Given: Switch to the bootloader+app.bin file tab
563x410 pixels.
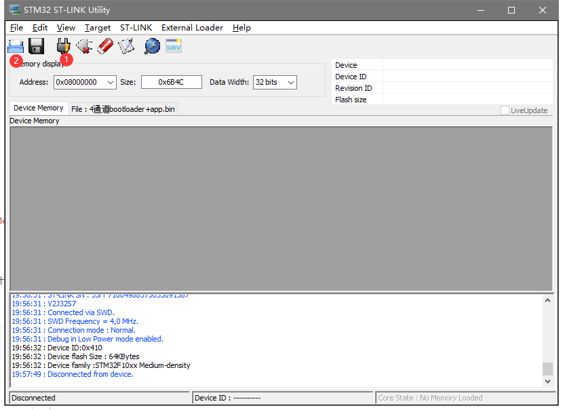Looking at the screenshot, I should pyautogui.click(x=123, y=109).
